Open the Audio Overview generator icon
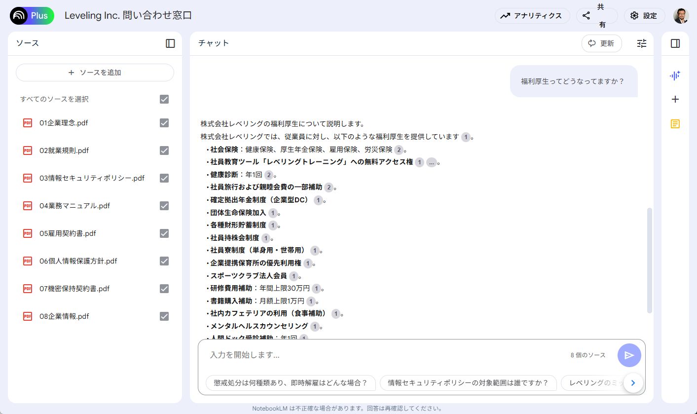The height and width of the screenshot is (414, 697). point(675,75)
